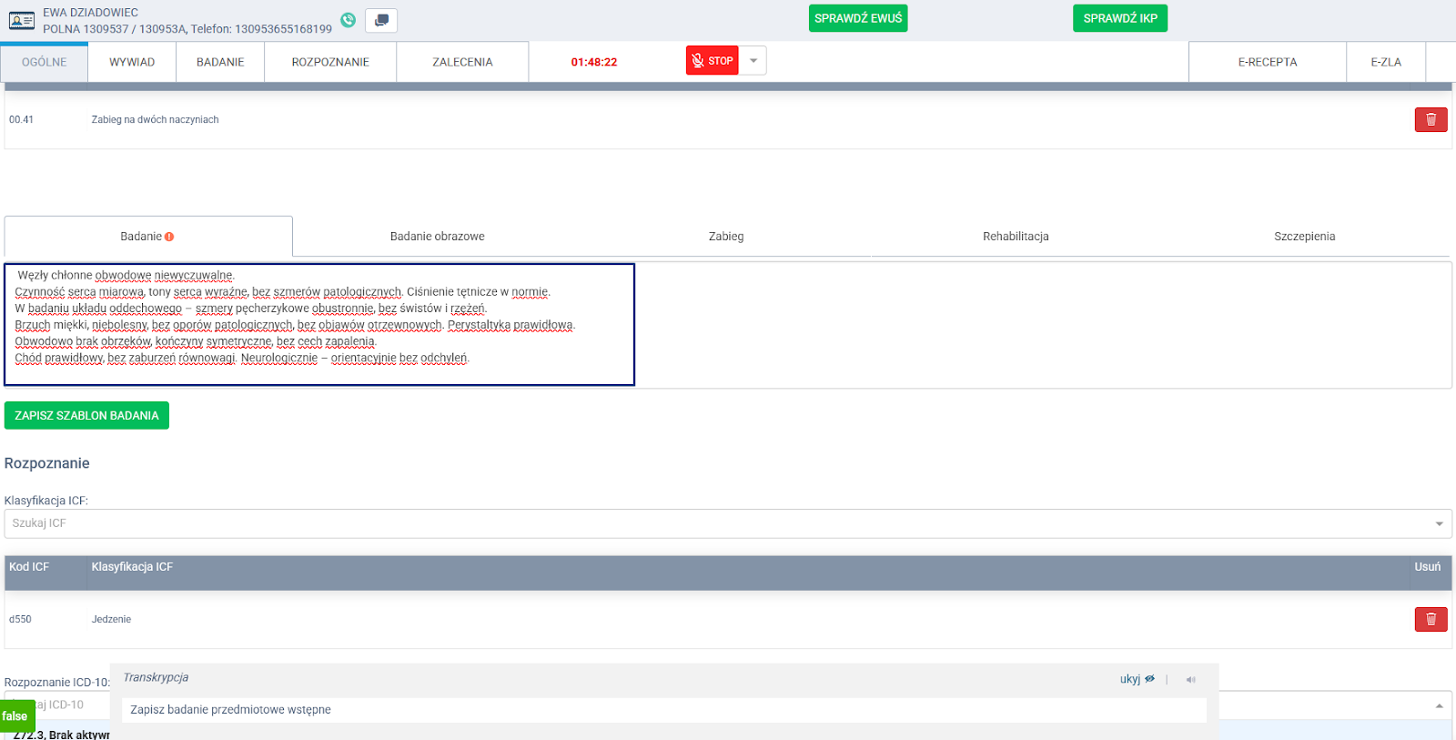This screenshot has height=740, width=1456.
Task: Open the E-RECEPTA tab
Action: point(1267,62)
